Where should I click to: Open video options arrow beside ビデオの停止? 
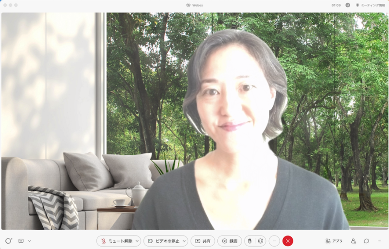coord(184,241)
